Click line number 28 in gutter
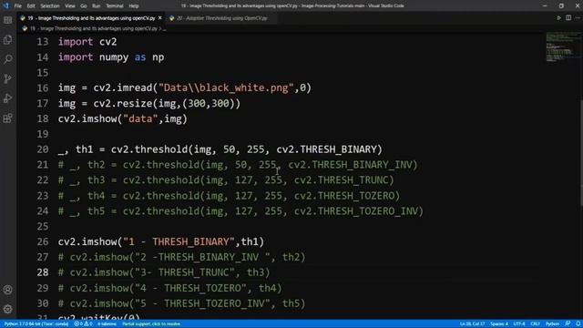The image size is (583, 328). [43, 272]
